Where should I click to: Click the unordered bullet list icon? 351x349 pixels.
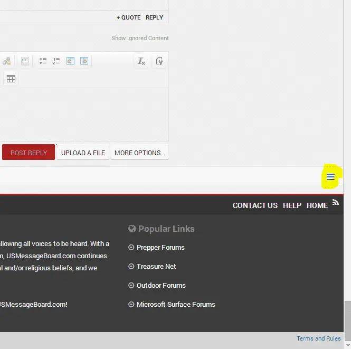(43, 61)
